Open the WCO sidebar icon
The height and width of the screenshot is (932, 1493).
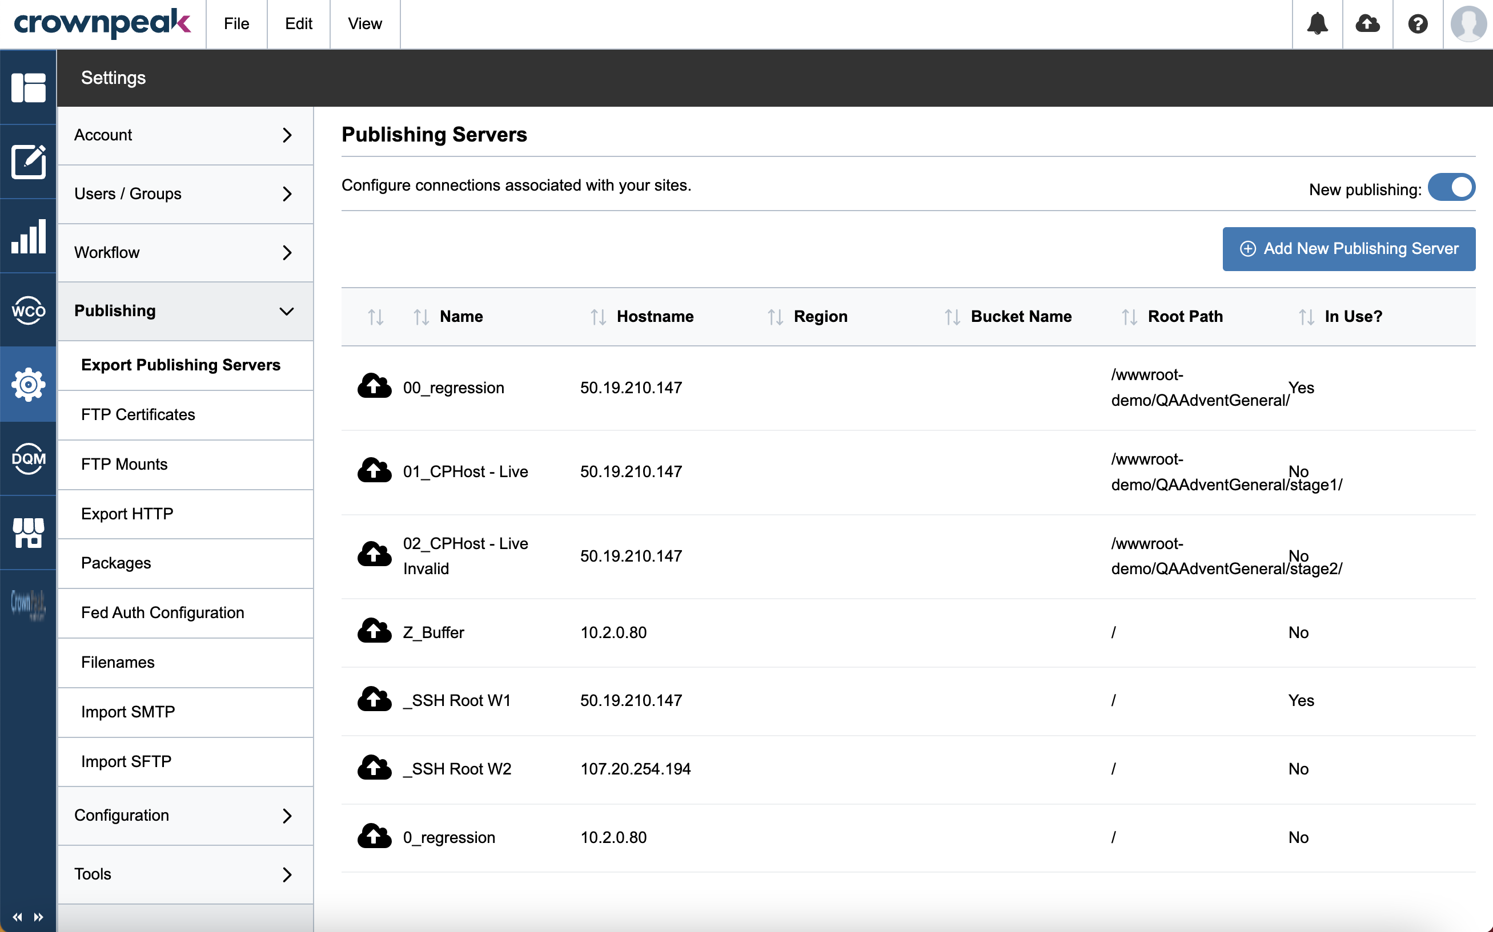[x=29, y=310]
